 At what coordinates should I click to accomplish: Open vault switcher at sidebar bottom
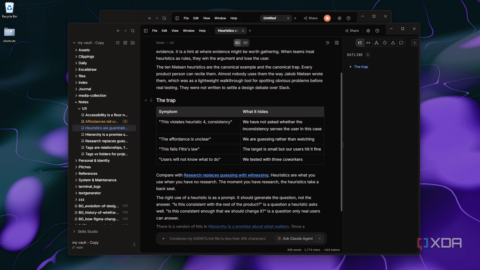tap(104, 245)
